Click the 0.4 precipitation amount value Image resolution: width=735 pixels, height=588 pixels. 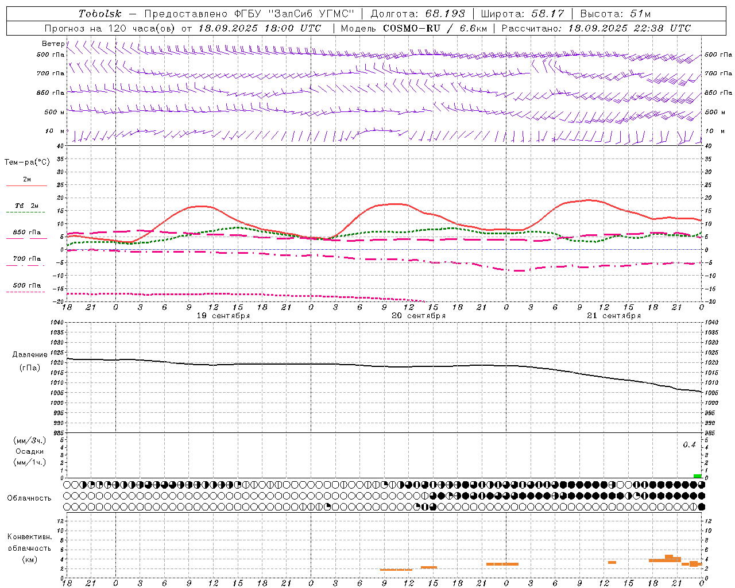[x=689, y=445]
